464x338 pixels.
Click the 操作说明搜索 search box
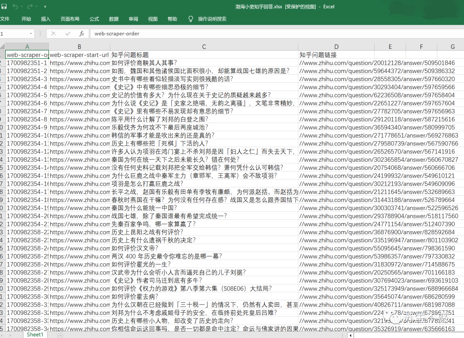point(212,19)
